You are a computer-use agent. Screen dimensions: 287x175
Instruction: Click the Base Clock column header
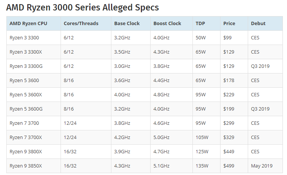pyautogui.click(x=127, y=23)
